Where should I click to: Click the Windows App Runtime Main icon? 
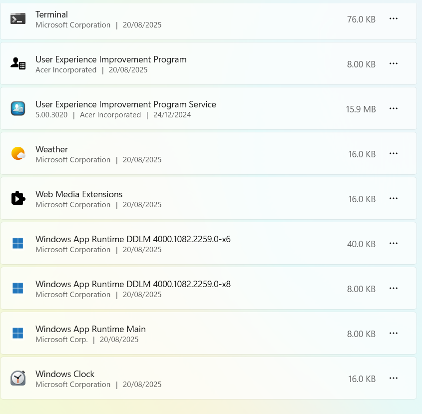[18, 333]
